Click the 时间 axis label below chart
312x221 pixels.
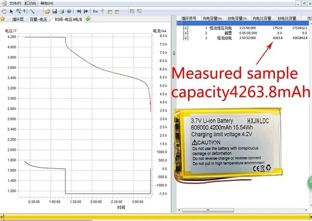pos(121,207)
